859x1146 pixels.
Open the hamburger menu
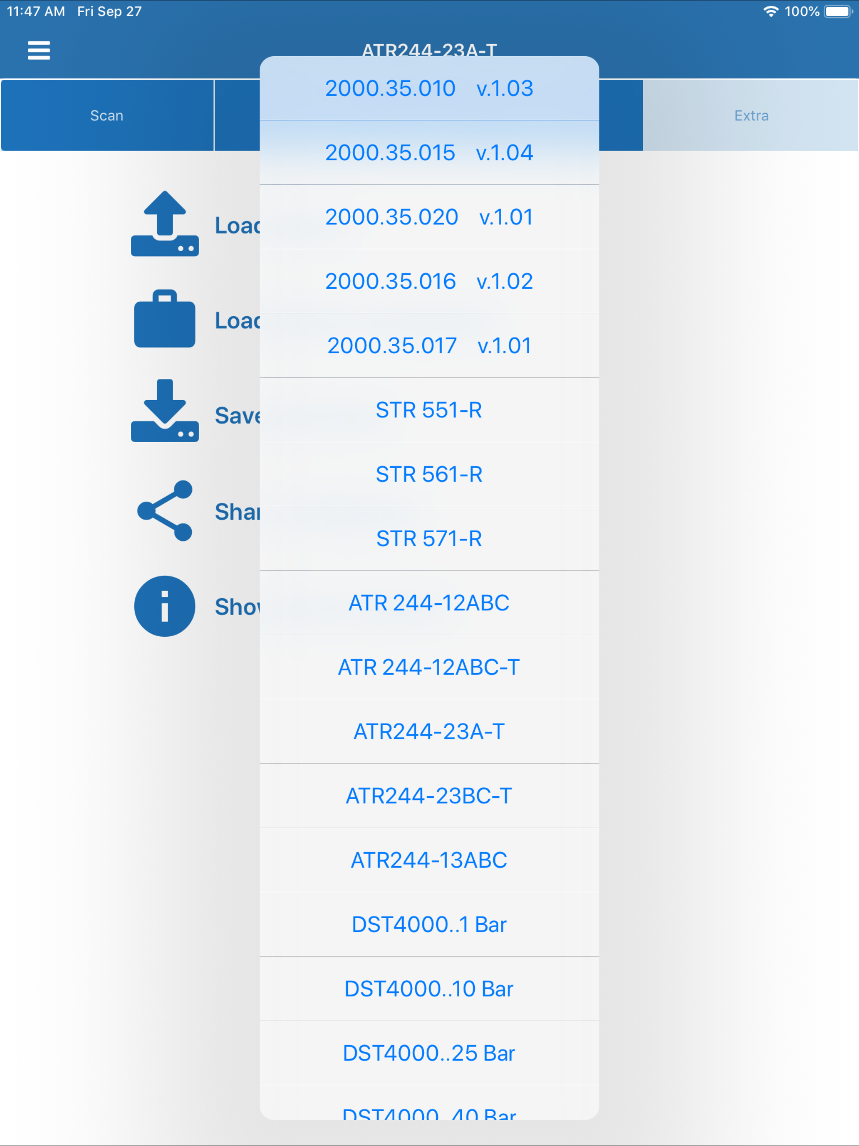point(39,50)
